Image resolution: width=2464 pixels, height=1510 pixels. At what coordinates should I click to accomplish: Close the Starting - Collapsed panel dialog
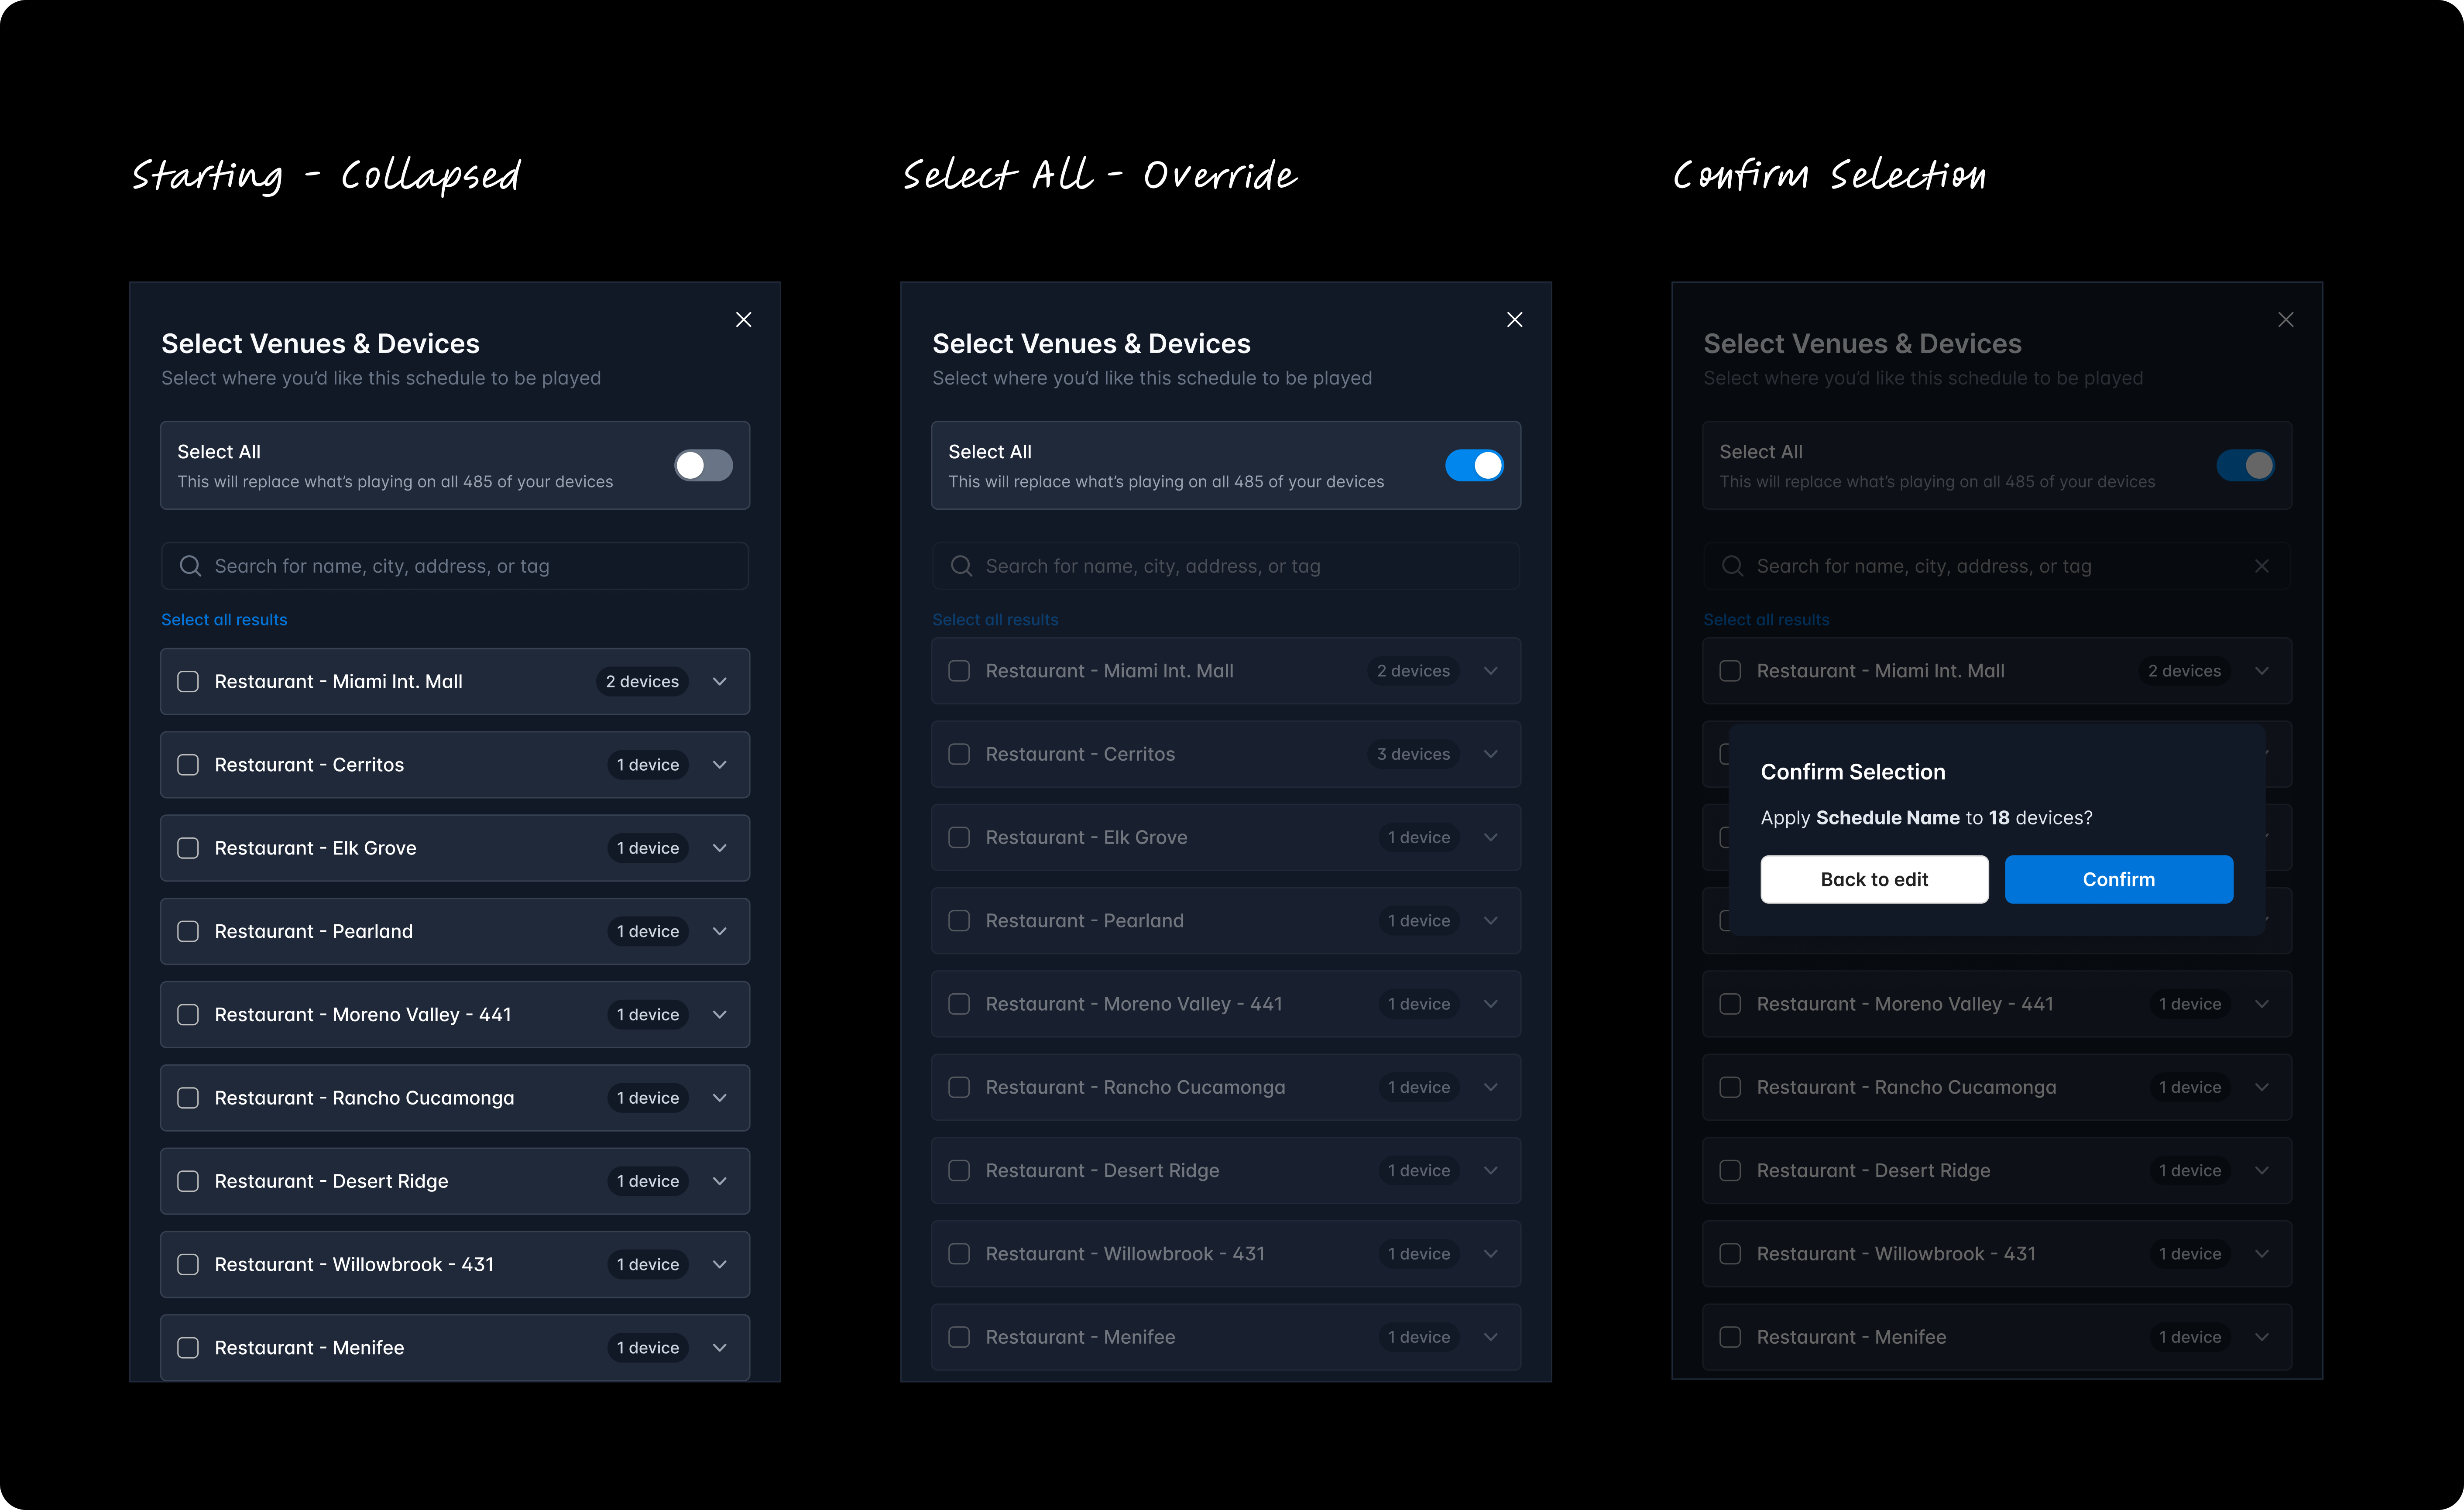(x=743, y=320)
